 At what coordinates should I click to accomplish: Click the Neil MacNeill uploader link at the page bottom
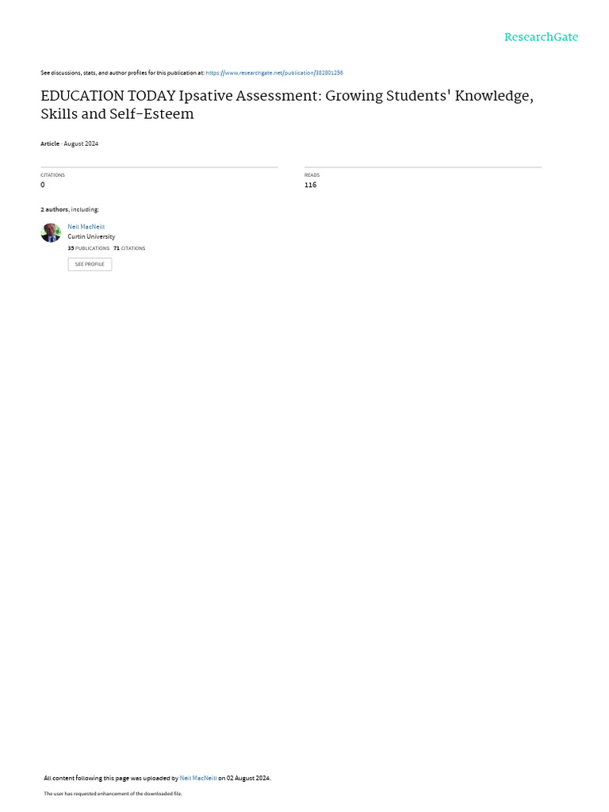(198, 778)
